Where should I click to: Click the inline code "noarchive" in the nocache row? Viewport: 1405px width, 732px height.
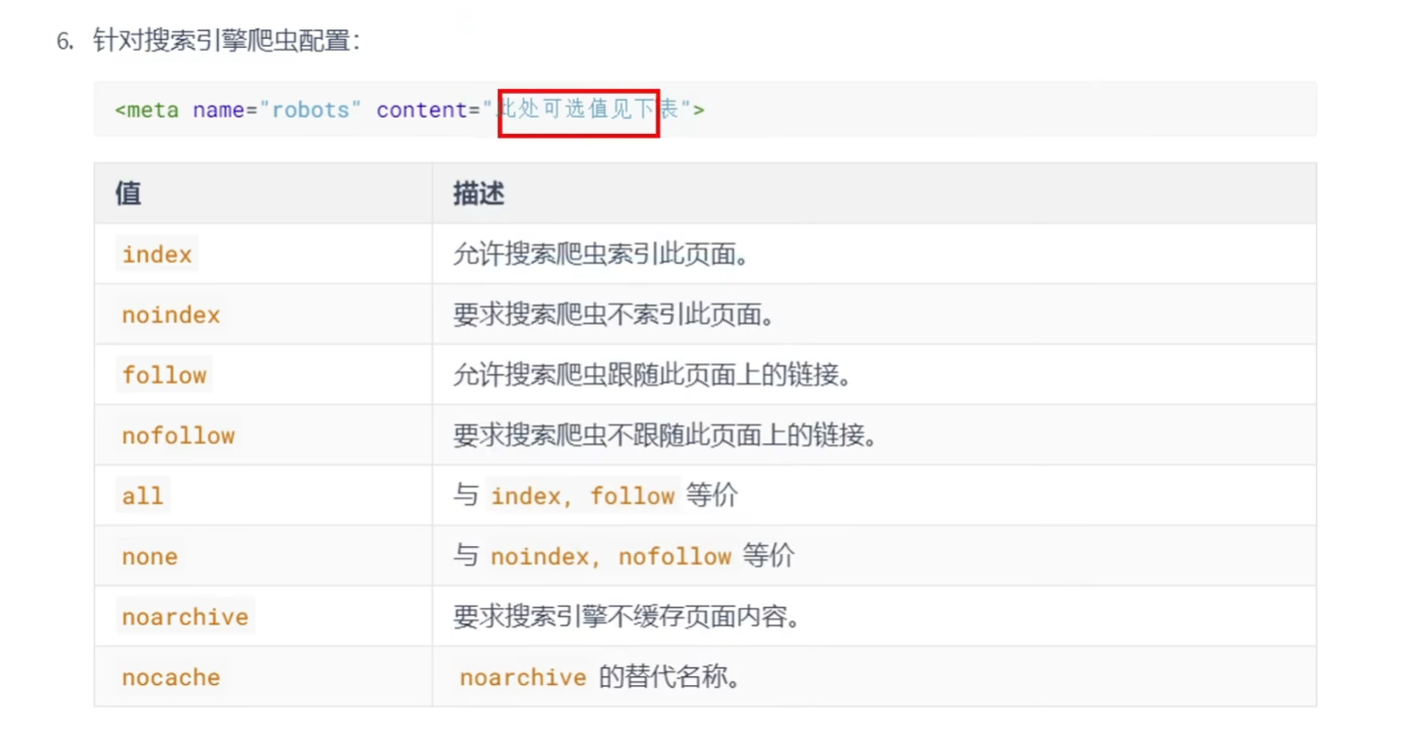pyautogui.click(x=522, y=678)
